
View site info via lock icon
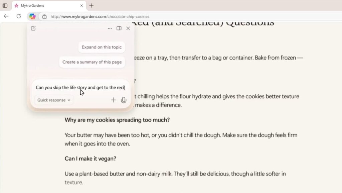point(44,17)
